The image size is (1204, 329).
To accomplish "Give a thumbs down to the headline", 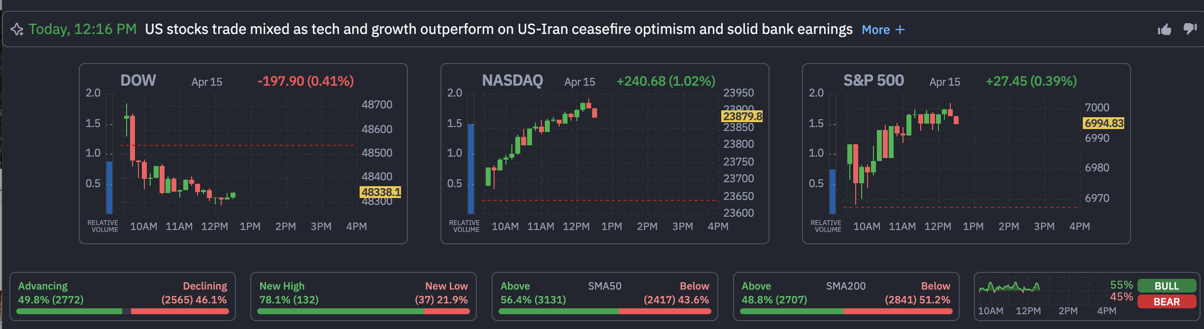I will 1189,30.
